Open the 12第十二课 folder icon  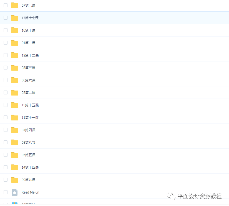click(x=15, y=55)
